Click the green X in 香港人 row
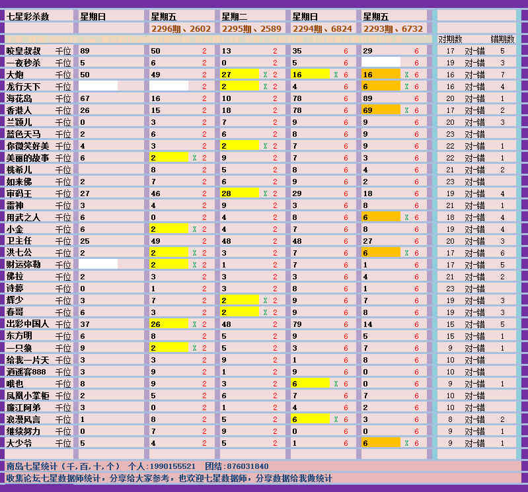528x492 pixels. pos(407,110)
